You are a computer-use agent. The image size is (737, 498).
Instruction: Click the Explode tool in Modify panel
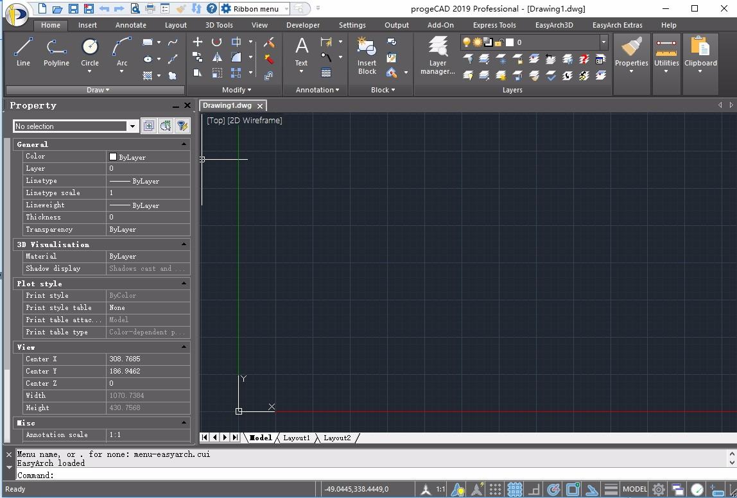click(269, 59)
